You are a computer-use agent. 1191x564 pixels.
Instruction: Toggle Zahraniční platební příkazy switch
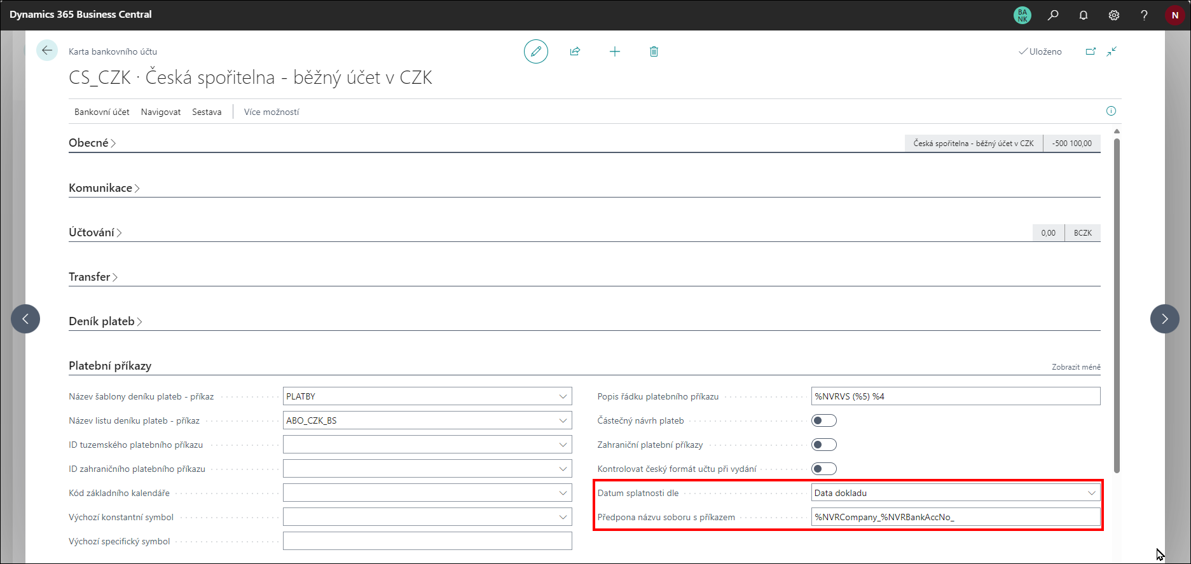point(824,445)
